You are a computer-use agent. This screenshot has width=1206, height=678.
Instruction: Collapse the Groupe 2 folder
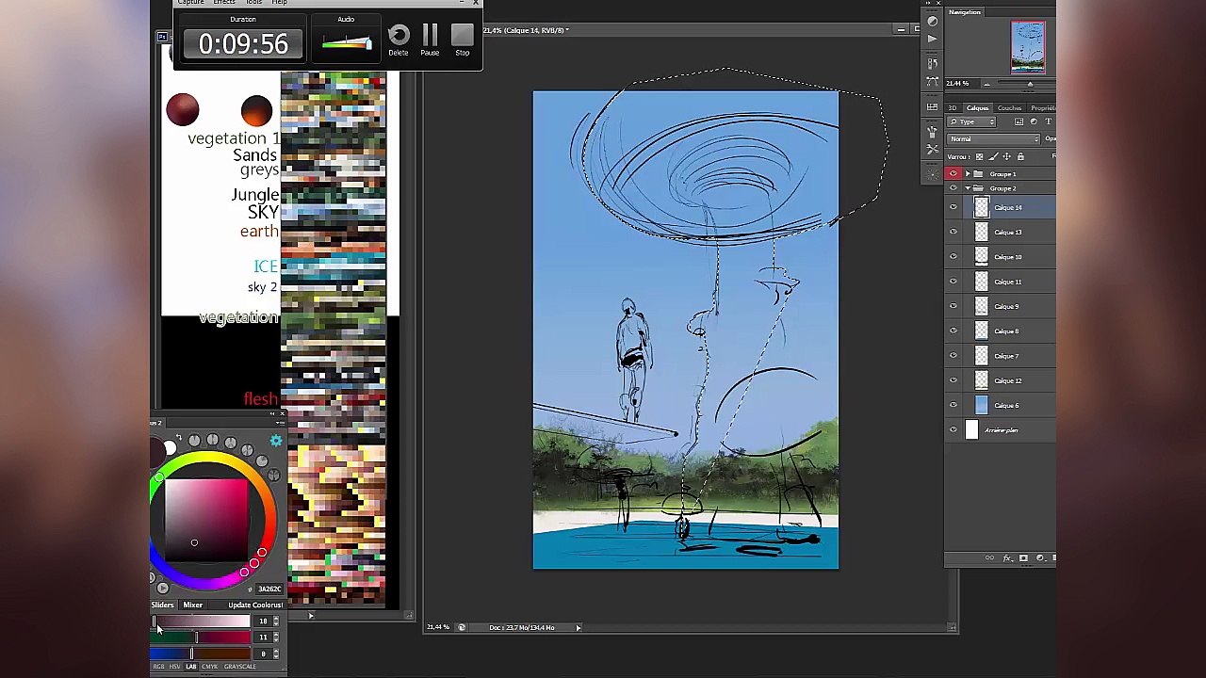pos(968,188)
